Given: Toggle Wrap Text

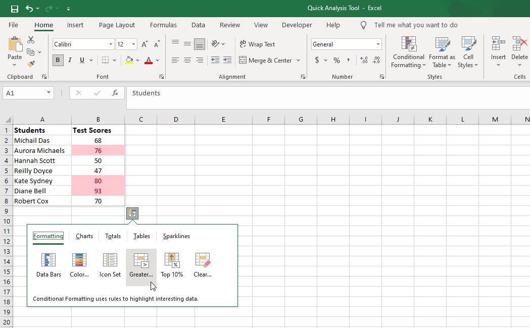Looking at the screenshot, I should (257, 44).
